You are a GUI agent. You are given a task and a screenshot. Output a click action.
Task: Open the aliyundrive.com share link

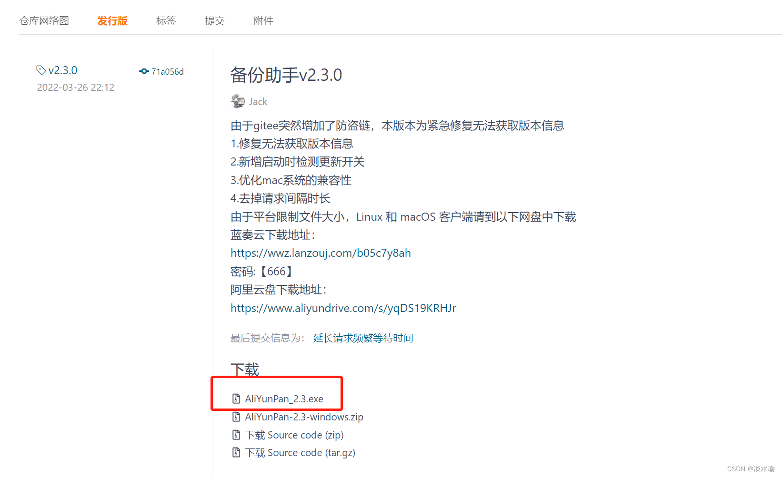coord(343,308)
